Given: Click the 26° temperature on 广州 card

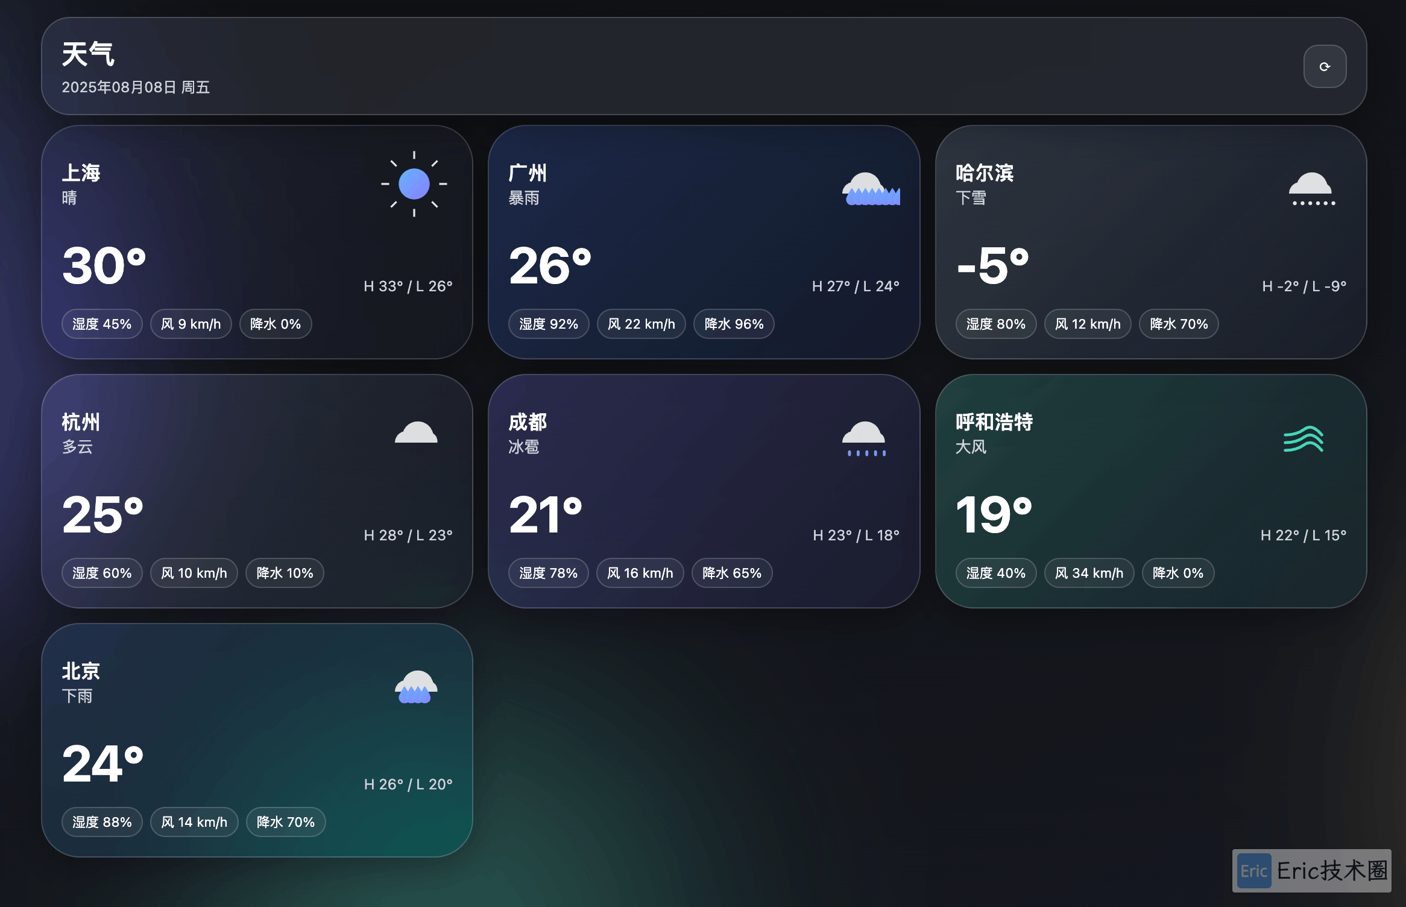Looking at the screenshot, I should [550, 266].
